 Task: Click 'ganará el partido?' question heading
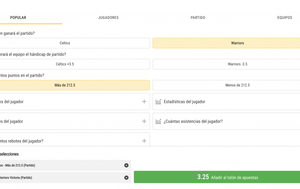(19, 33)
